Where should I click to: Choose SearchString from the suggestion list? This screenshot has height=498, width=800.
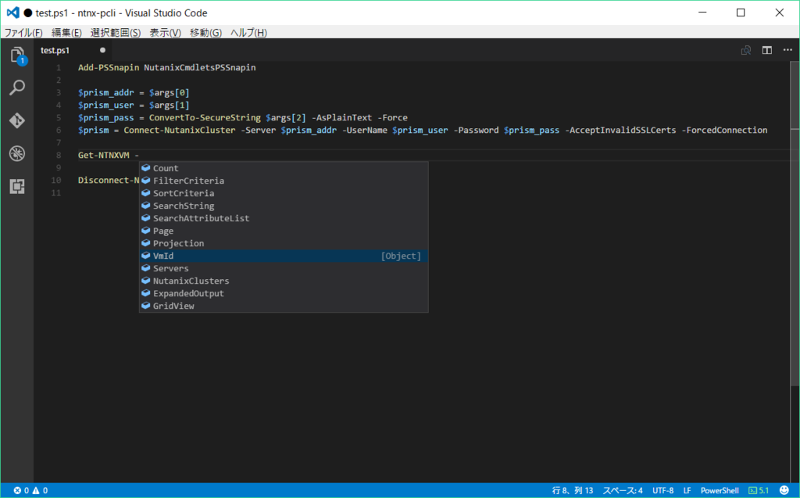pyautogui.click(x=284, y=206)
